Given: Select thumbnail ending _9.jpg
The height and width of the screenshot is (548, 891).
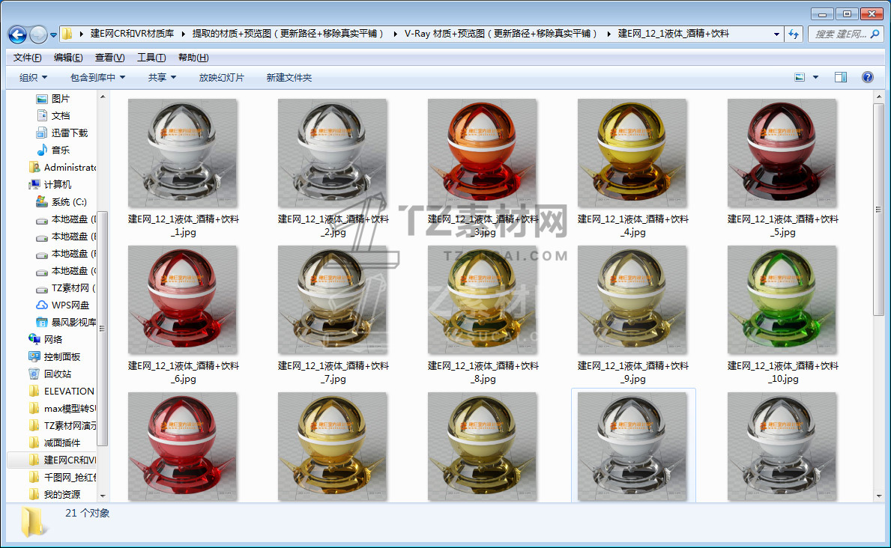Looking at the screenshot, I should click(x=632, y=300).
